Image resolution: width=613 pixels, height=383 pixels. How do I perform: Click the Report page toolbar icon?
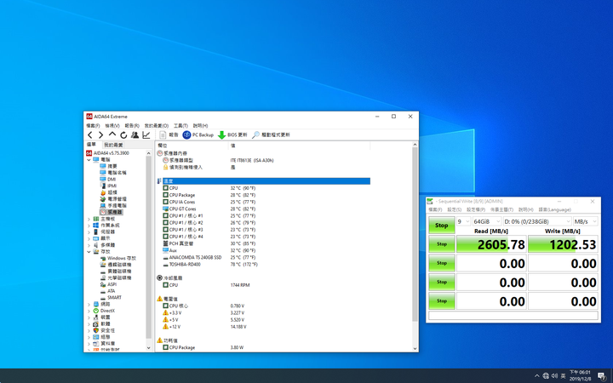(x=163, y=134)
